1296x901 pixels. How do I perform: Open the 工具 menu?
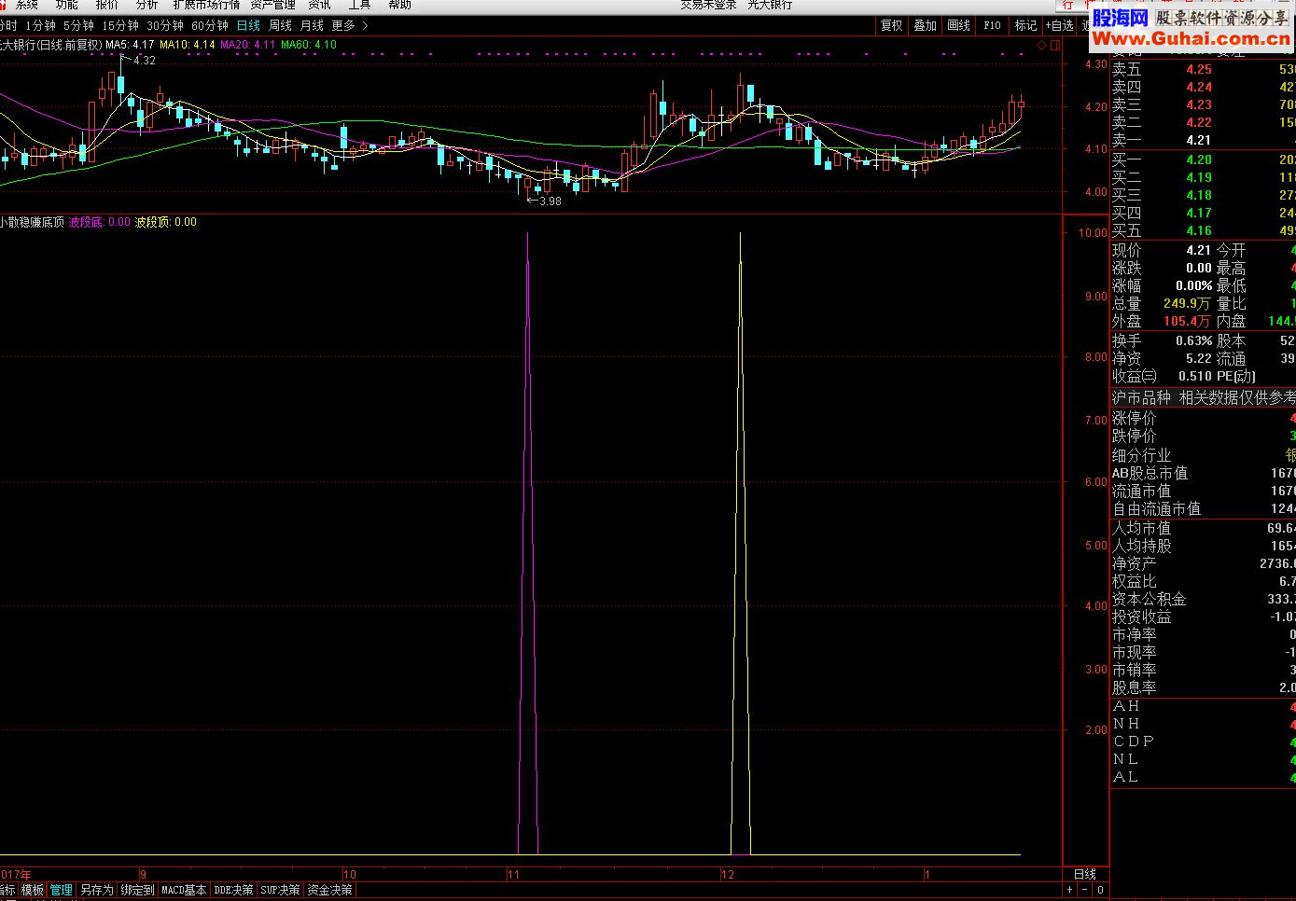[359, 5]
